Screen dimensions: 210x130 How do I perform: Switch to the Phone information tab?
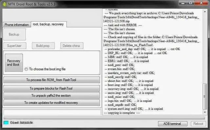point(17,25)
